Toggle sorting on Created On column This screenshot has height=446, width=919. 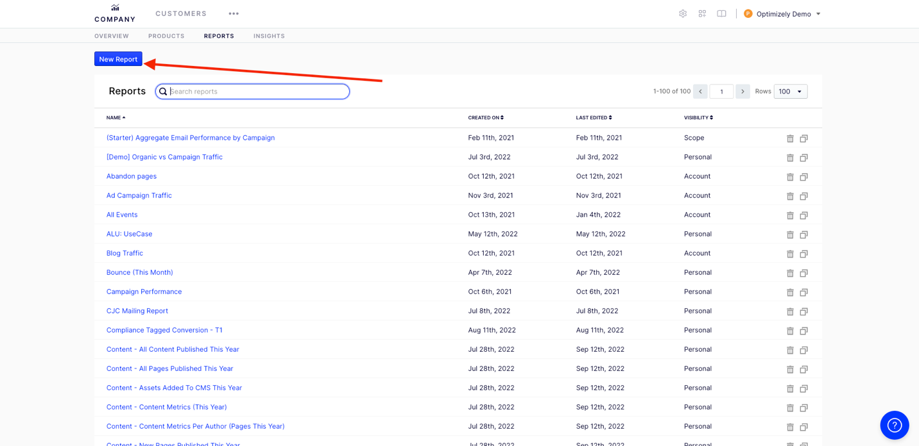coord(486,117)
